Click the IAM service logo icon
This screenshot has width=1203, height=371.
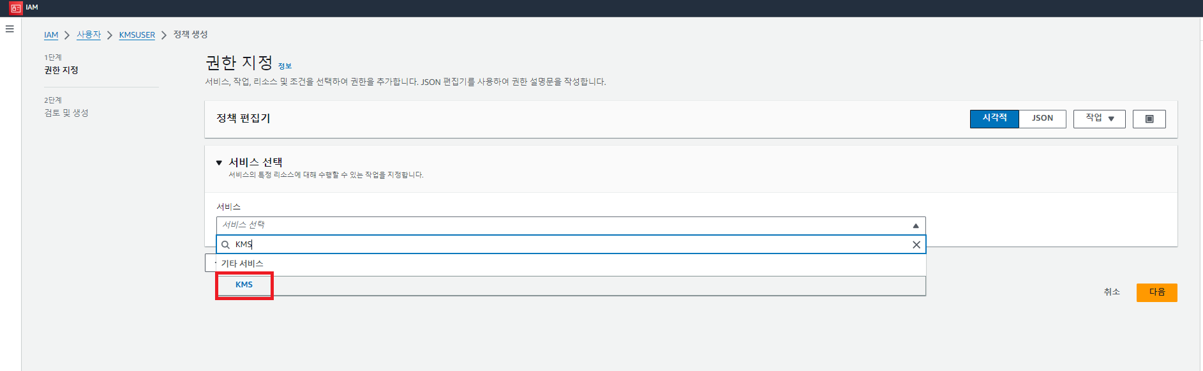tap(16, 8)
